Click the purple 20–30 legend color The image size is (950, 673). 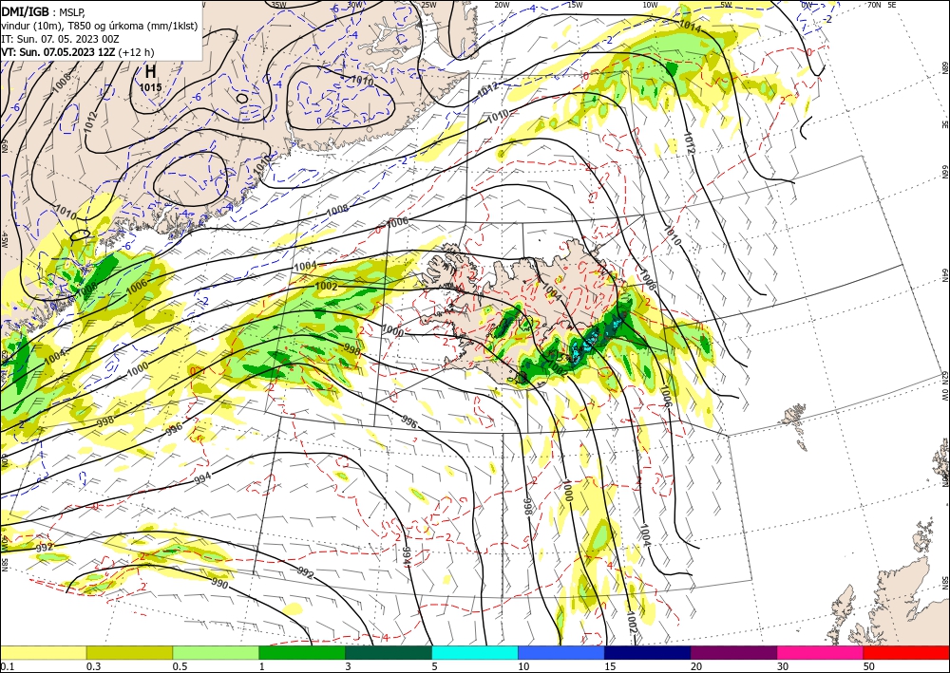(x=733, y=652)
